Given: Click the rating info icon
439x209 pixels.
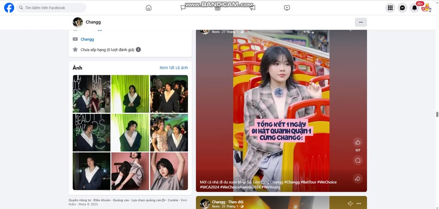Looking at the screenshot, I should click(x=138, y=49).
